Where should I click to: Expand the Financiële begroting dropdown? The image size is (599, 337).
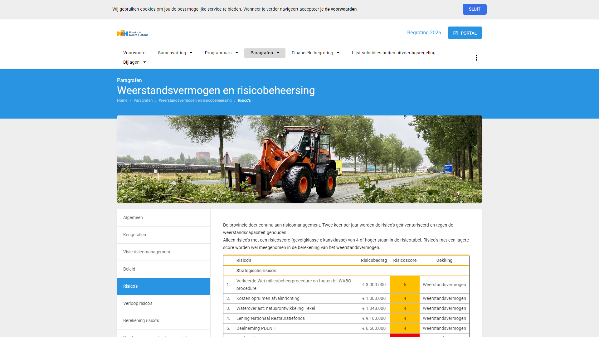315,53
